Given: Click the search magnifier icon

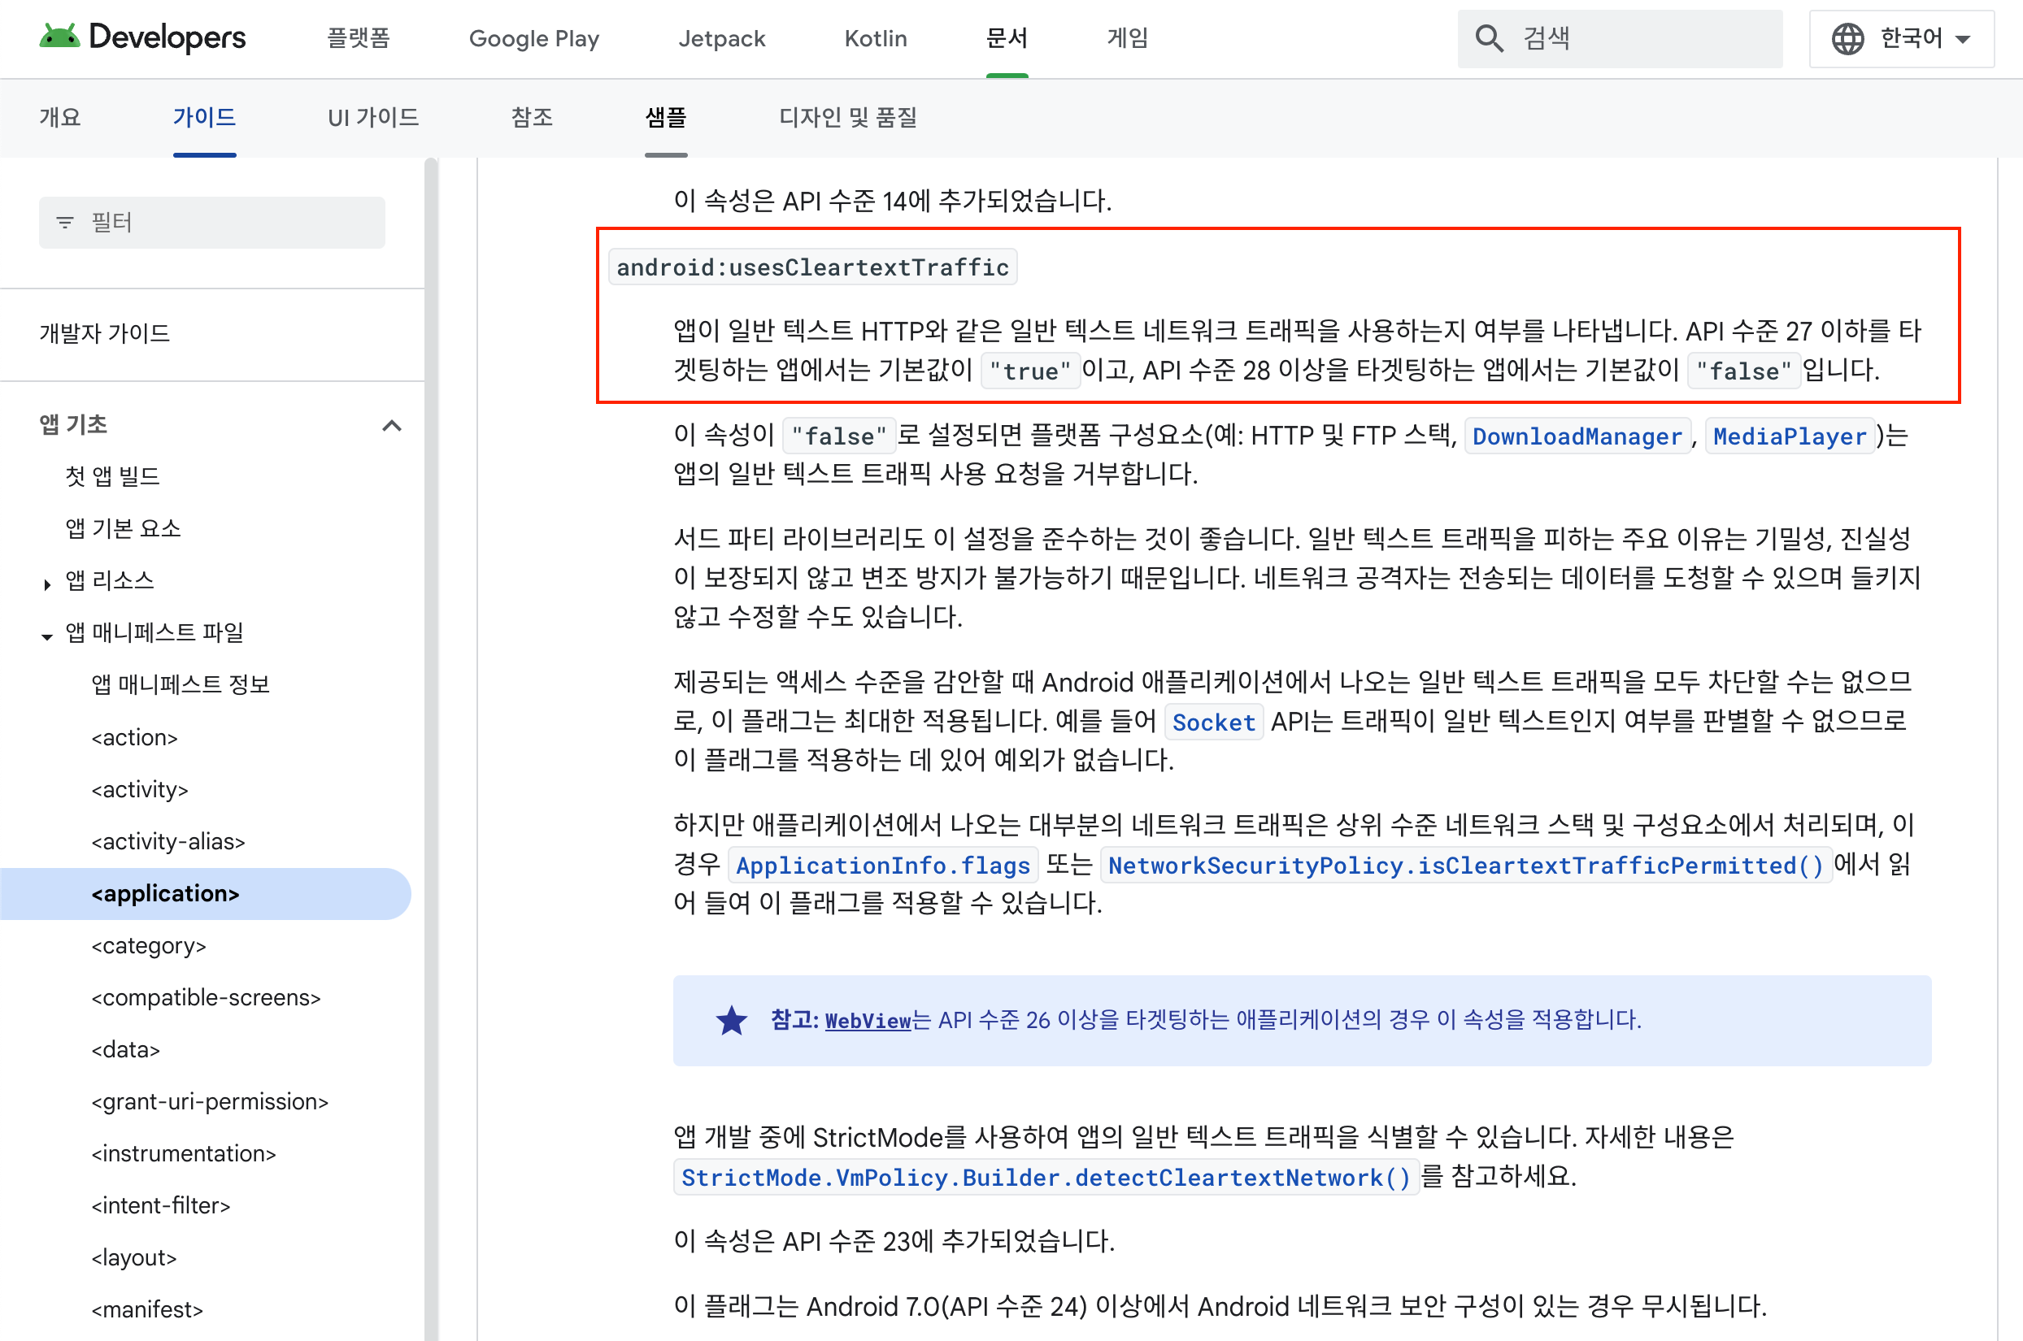Looking at the screenshot, I should coord(1488,38).
